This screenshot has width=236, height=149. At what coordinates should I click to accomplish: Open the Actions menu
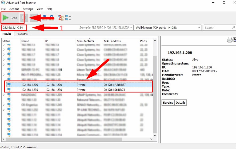(14, 9)
